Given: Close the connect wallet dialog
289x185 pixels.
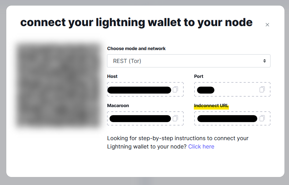Looking at the screenshot, I should (x=267, y=25).
